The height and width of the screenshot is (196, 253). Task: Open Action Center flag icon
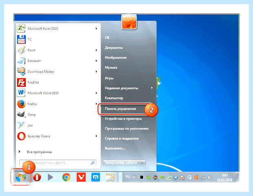[x=182, y=178]
